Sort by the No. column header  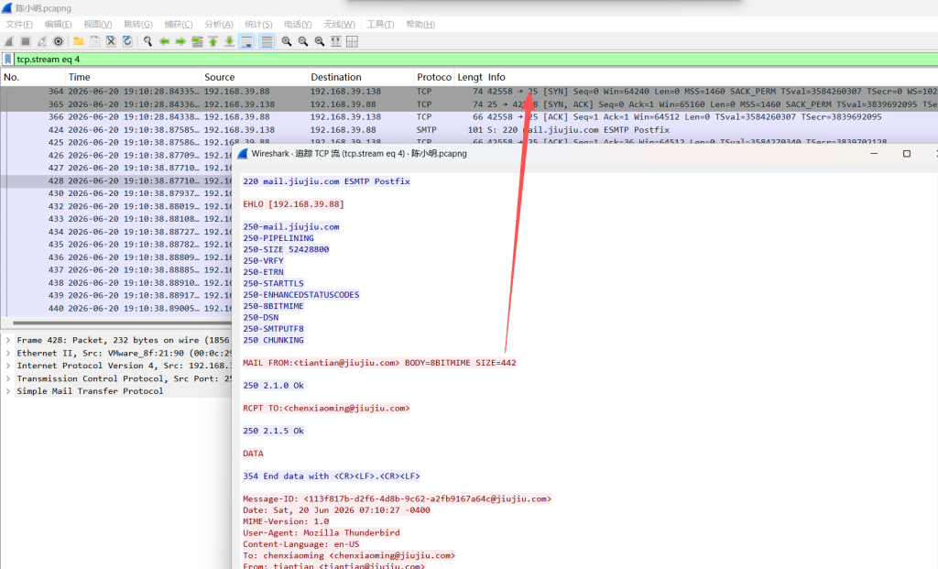click(x=32, y=77)
